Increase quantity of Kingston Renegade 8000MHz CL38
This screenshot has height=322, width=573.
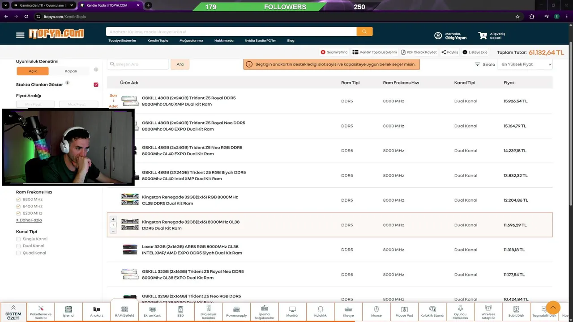(x=113, y=219)
